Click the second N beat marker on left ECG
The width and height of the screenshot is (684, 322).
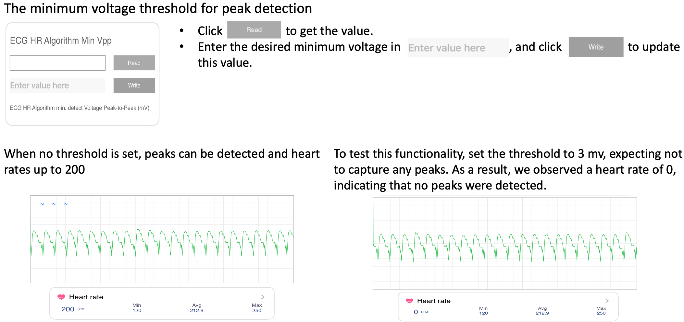(x=54, y=204)
